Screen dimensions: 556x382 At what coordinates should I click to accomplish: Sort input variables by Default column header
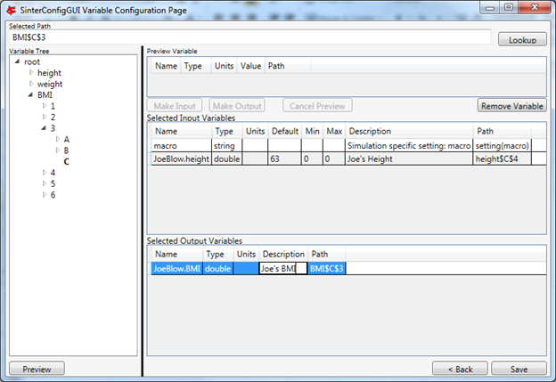pos(284,132)
